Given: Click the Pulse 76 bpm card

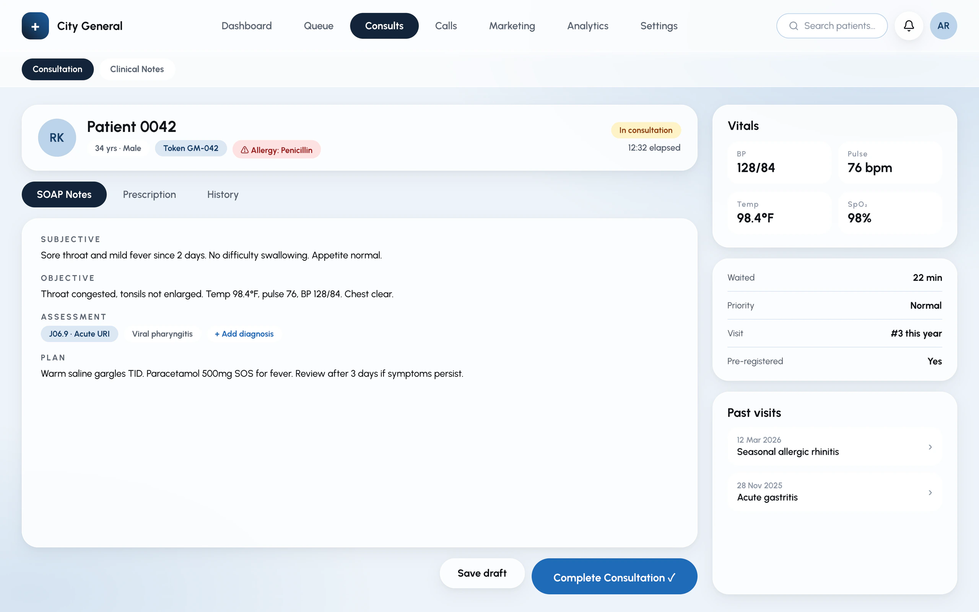Looking at the screenshot, I should (x=890, y=163).
